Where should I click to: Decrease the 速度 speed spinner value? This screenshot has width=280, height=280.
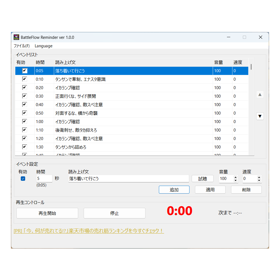(259, 180)
